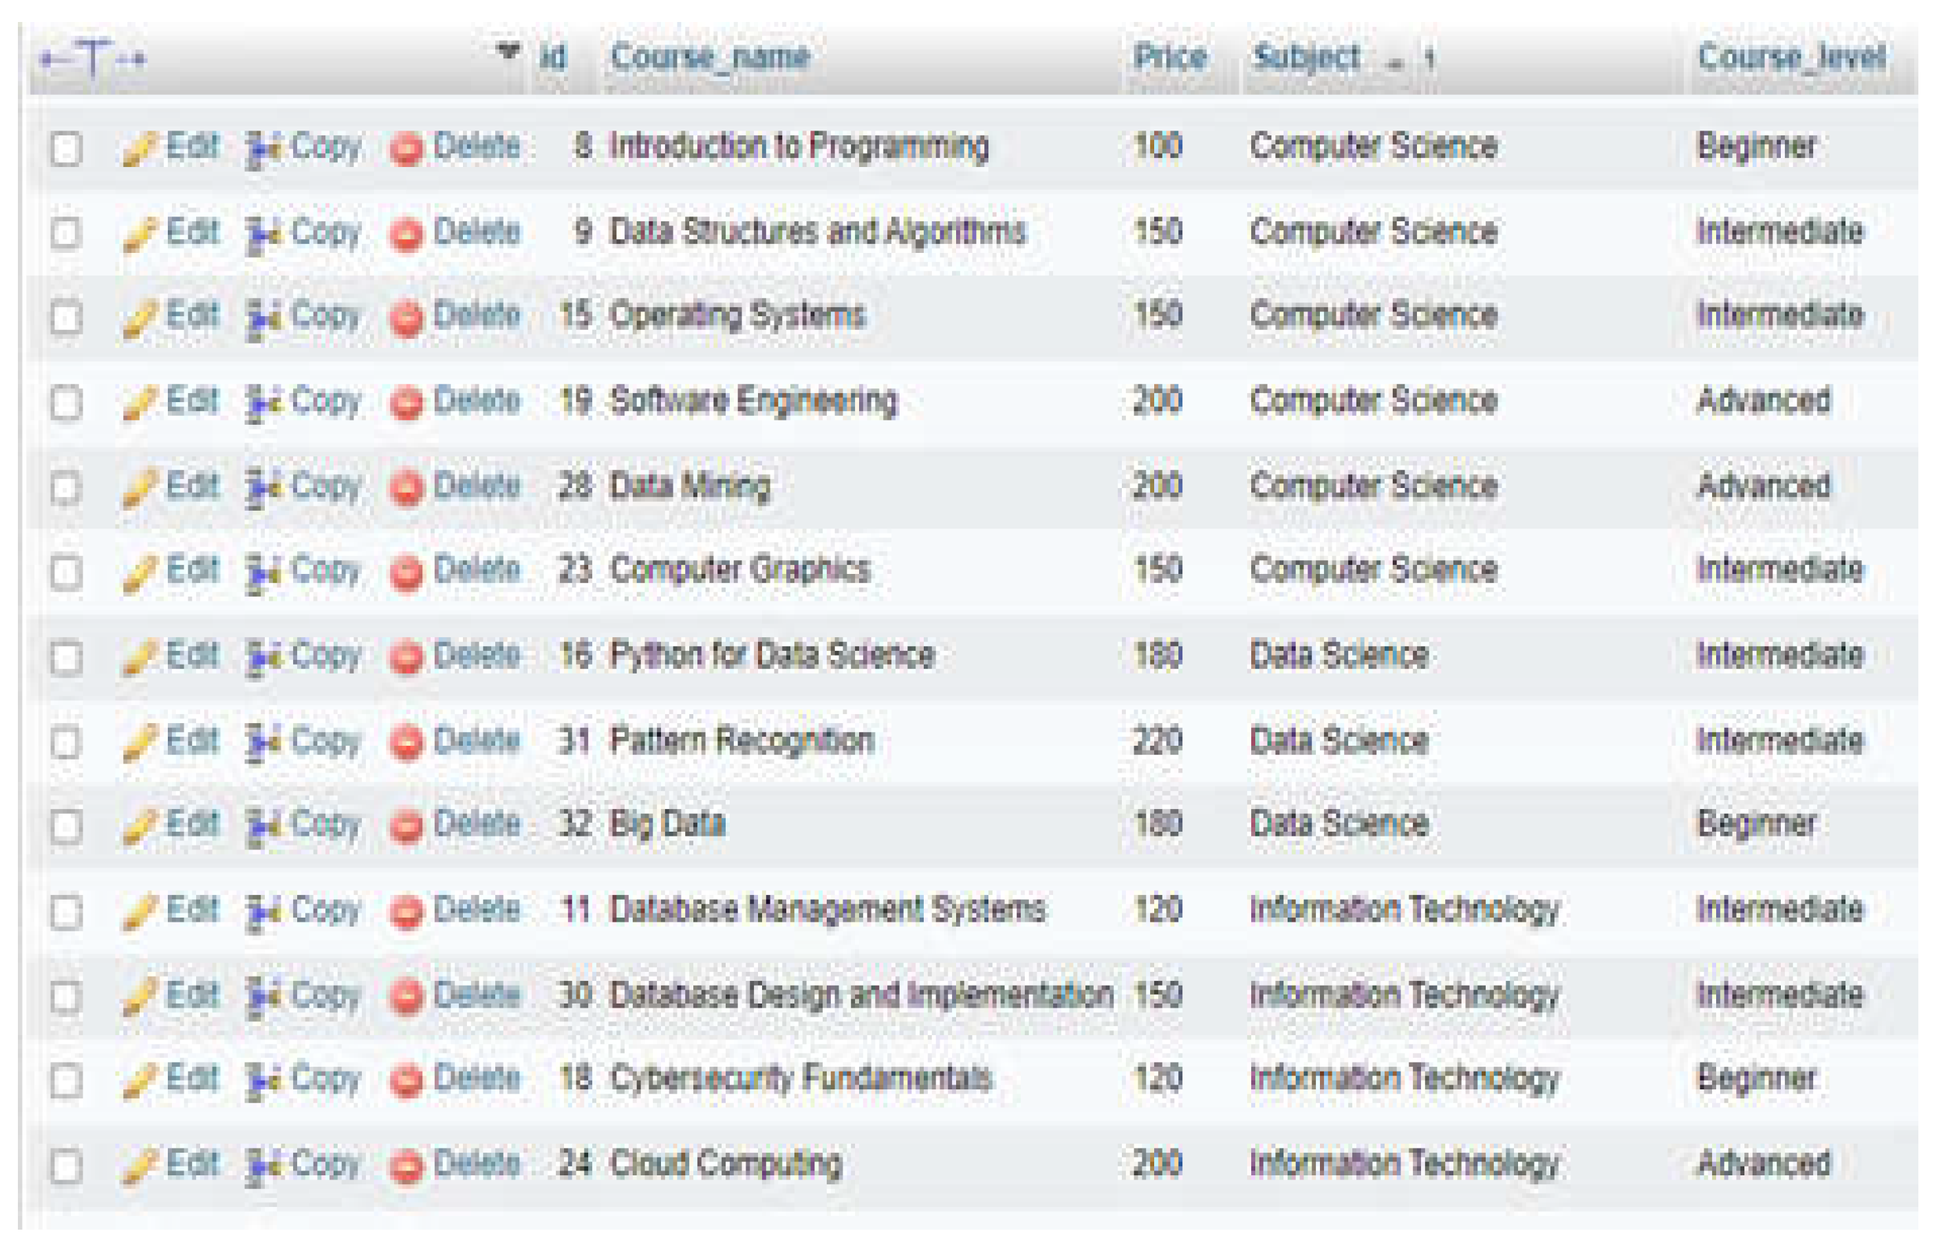This screenshot has width=1939, height=1242.
Task: Click the Copy icon for Data Mining row
Action: coord(263,489)
